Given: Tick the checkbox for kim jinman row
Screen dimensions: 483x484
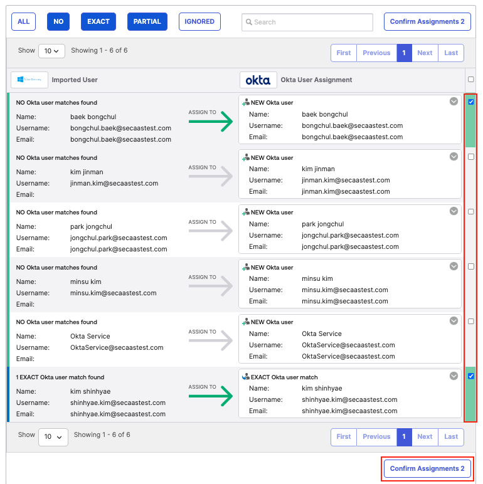Looking at the screenshot, I should click(471, 157).
